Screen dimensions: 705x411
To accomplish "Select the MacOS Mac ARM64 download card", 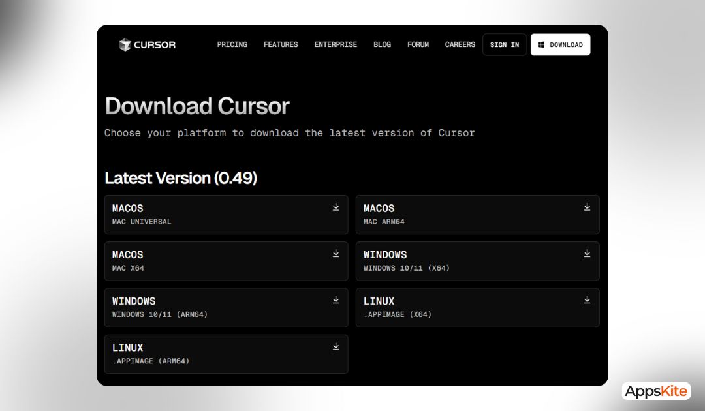I will (477, 215).
